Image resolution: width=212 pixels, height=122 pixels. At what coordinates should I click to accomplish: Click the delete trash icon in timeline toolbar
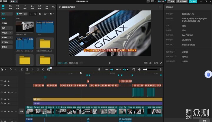pos(38,69)
